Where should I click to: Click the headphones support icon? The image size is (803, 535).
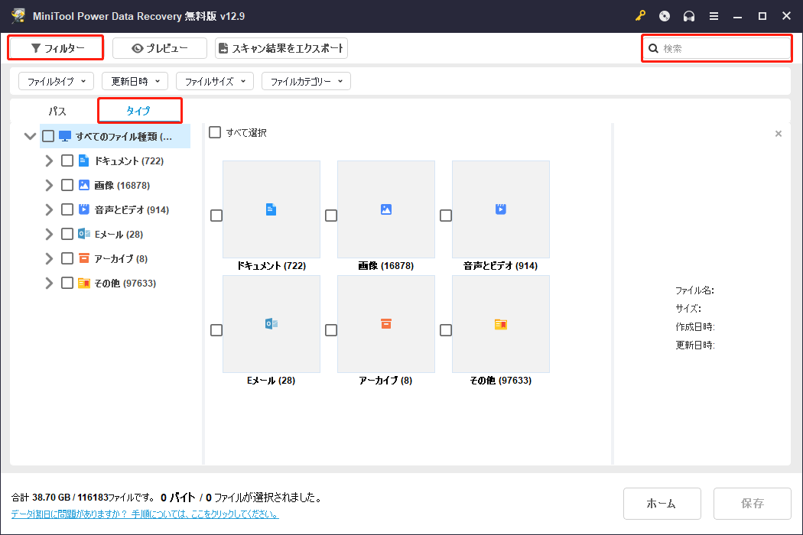689,16
